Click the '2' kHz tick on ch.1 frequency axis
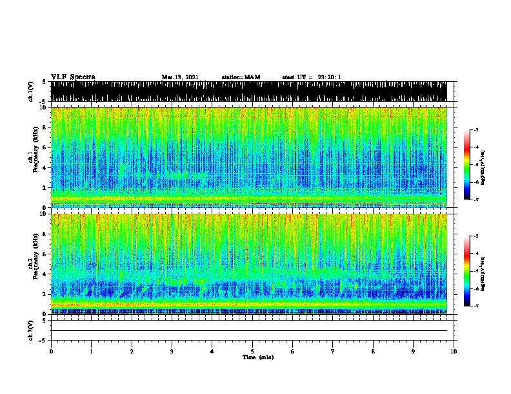 coord(45,188)
